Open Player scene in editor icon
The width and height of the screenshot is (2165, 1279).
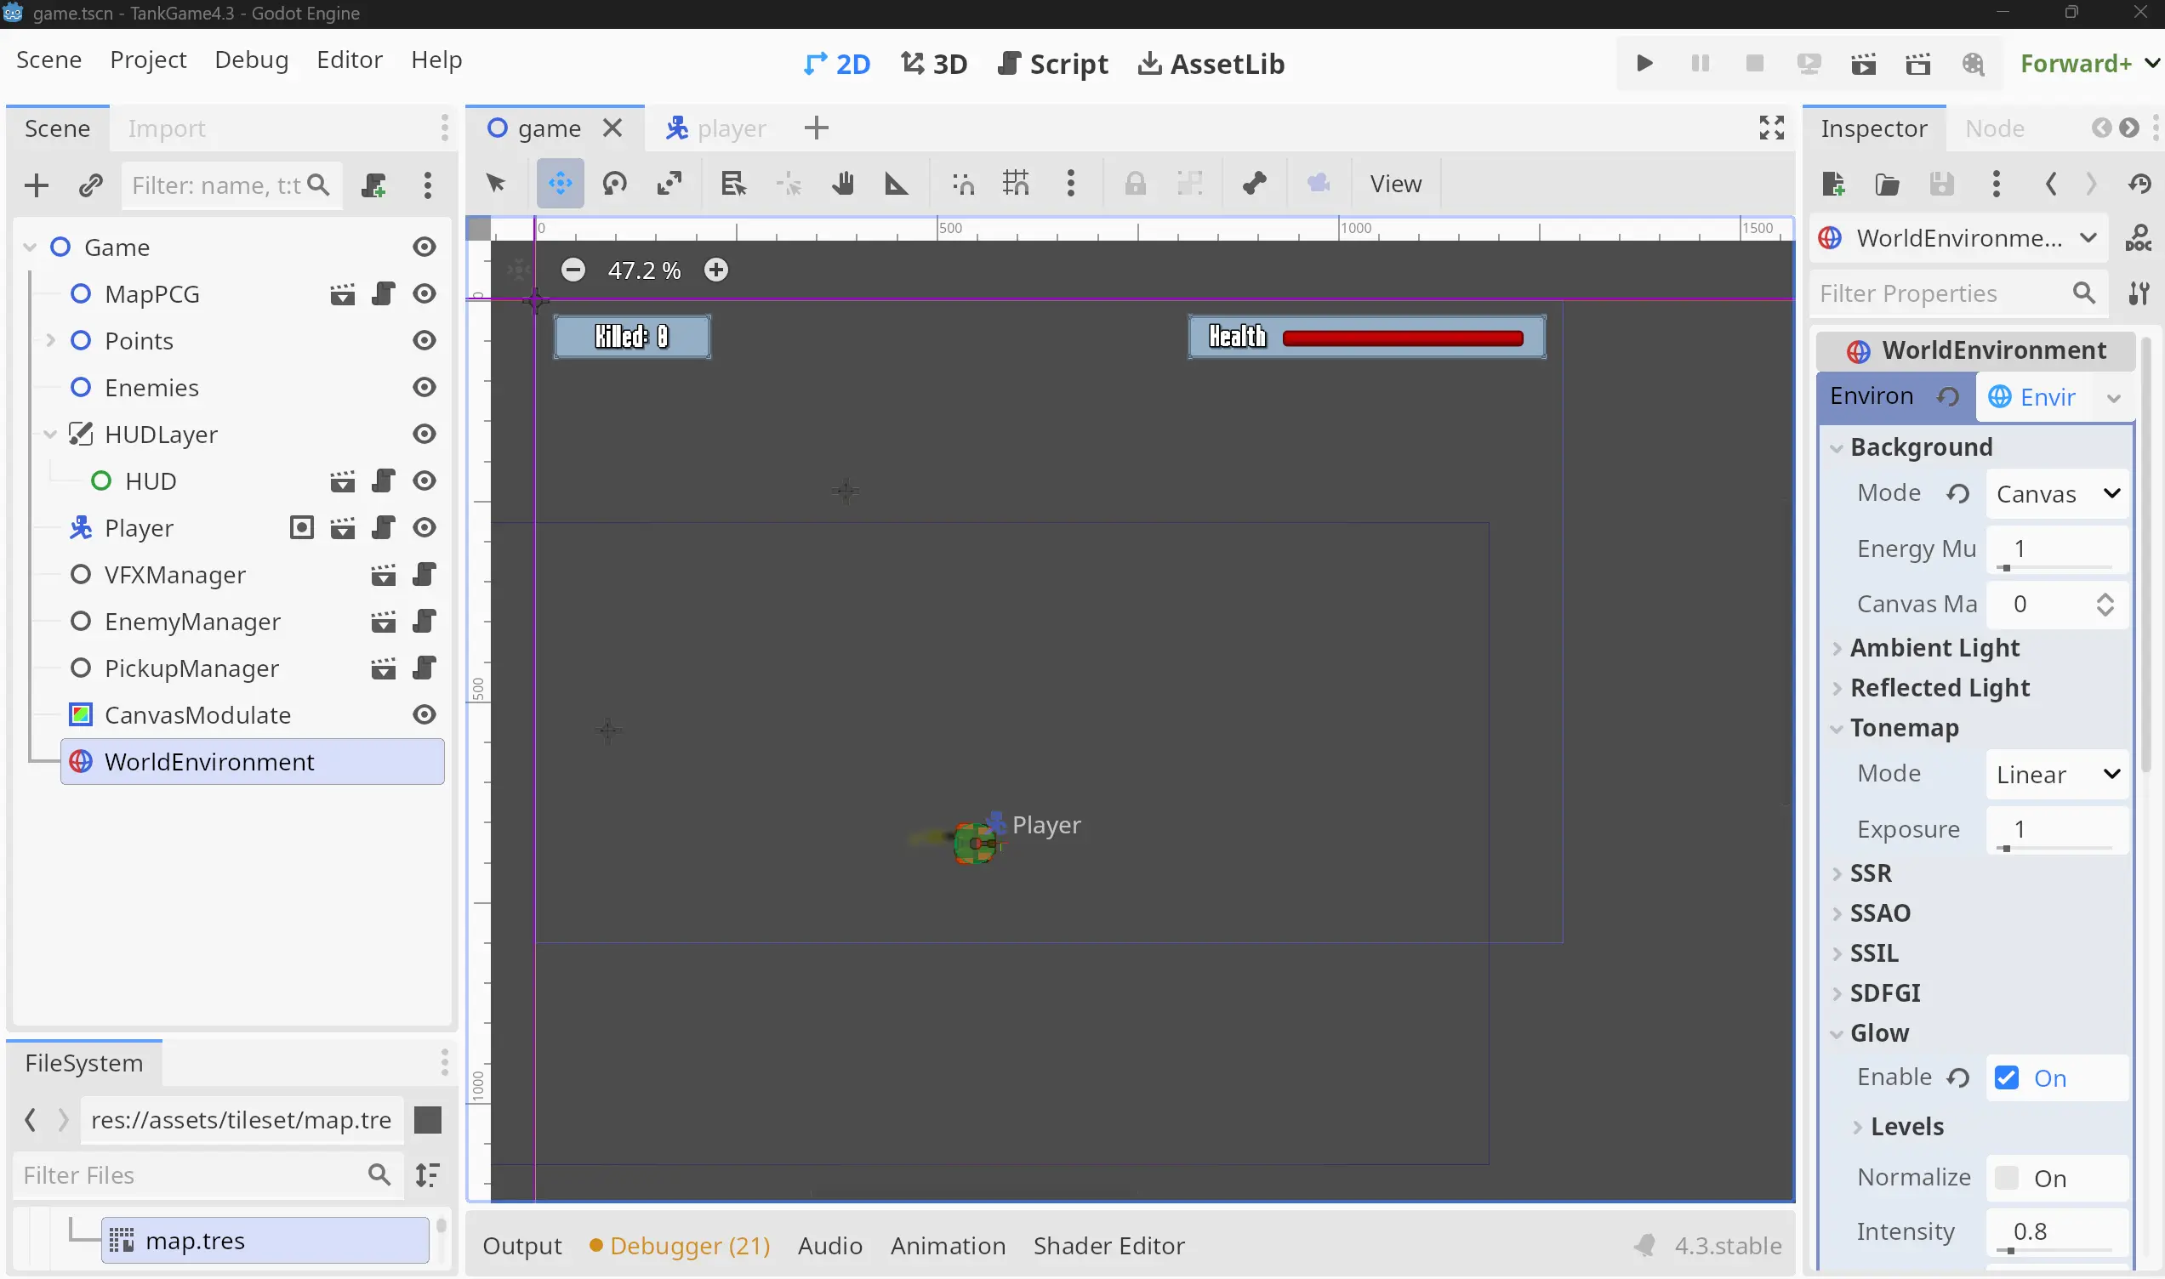click(342, 527)
